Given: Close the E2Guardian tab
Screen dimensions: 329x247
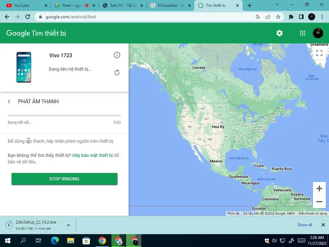Looking at the screenshot, I should [190, 5].
